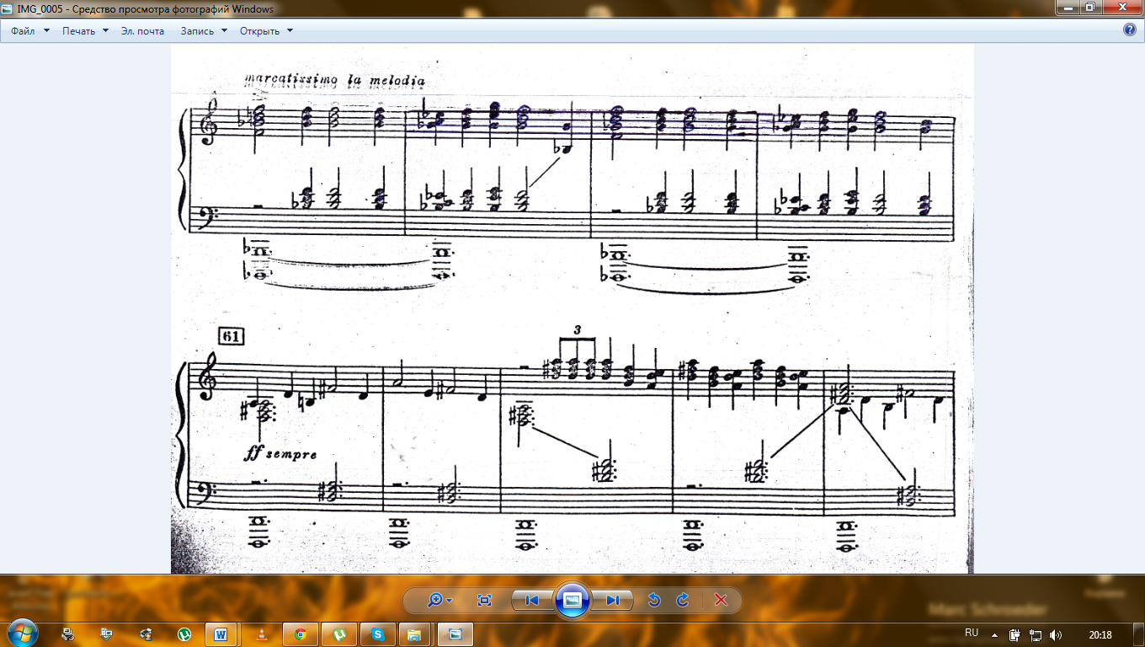Open VLC media player from taskbar
1145x647 pixels.
coord(261,634)
